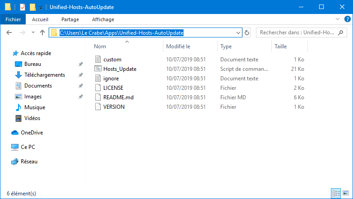
Task: Go up one folder level
Action: click(42, 32)
